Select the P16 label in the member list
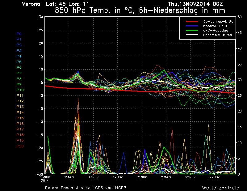247x191 pixels. point(20,124)
